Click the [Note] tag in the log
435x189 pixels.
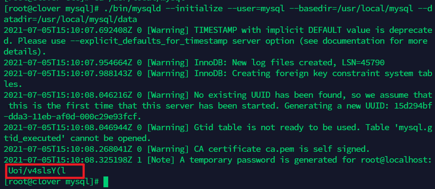point(161,160)
